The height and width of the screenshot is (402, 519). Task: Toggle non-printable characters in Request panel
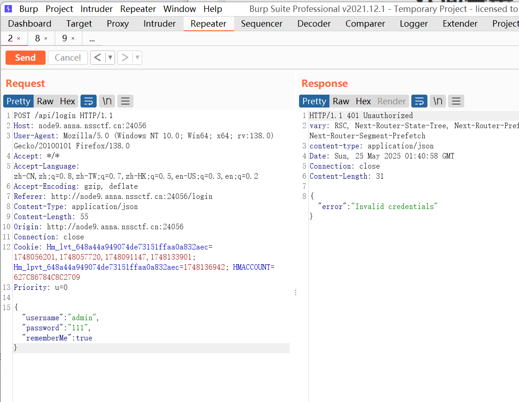[x=107, y=101]
